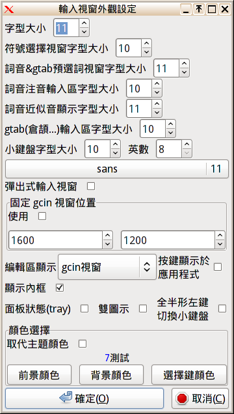Open the 編輯區顯示 gcin視窗 dropdown

(x=107, y=267)
